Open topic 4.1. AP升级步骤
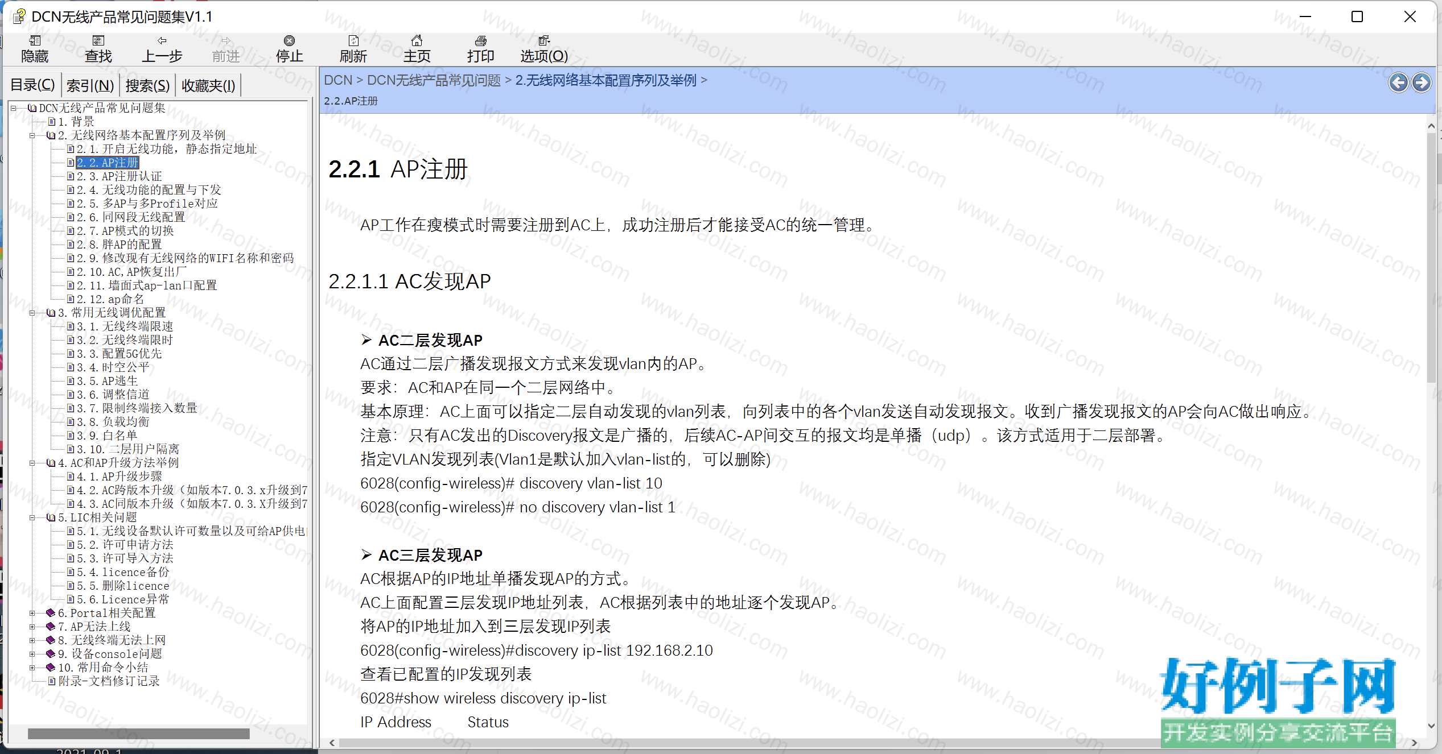 pyautogui.click(x=119, y=477)
